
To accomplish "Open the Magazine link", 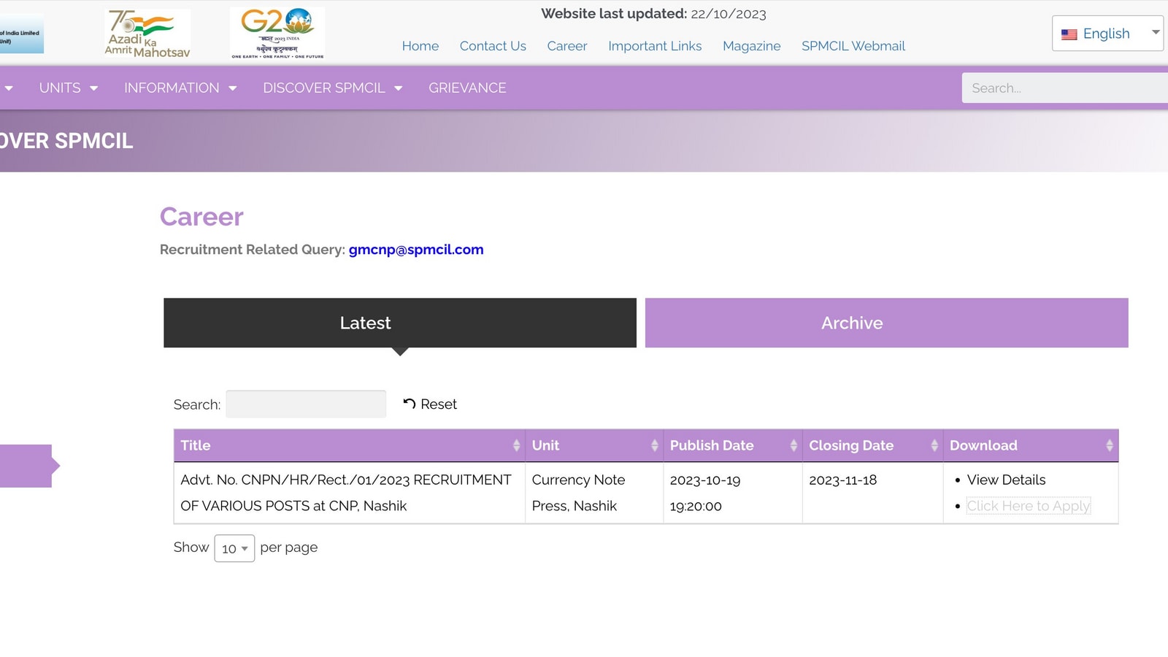I will click(751, 46).
